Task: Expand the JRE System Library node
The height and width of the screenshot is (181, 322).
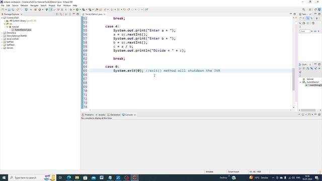Action: (5, 21)
